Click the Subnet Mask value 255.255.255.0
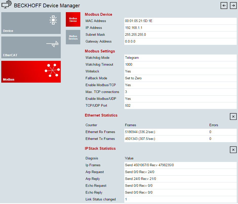The width and height of the screenshot is (238, 204). 135,35
